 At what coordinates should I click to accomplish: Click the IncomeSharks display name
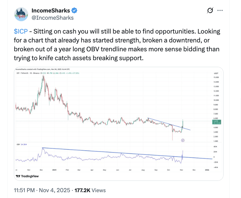pyautogui.click(x=51, y=11)
